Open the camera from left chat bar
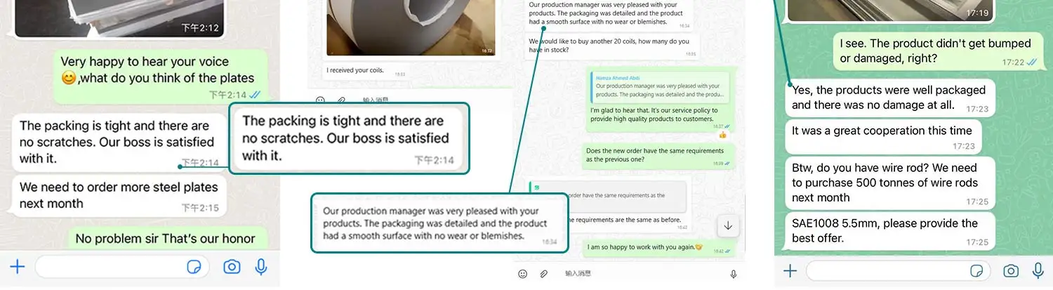The width and height of the screenshot is (1053, 290). [231, 267]
